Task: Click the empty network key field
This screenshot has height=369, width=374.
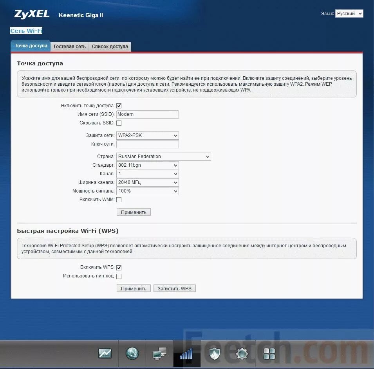Action: pyautogui.click(x=147, y=144)
